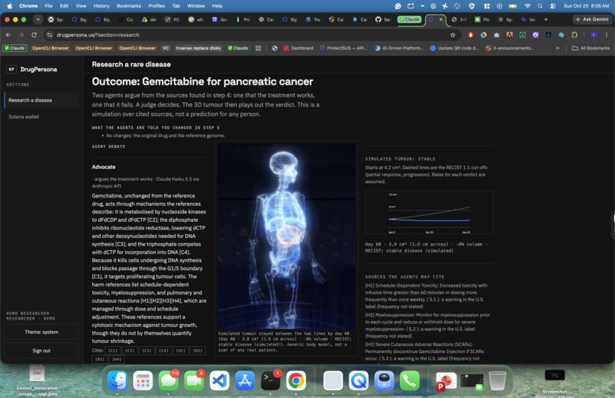Click the menu bar date and time

point(586,6)
